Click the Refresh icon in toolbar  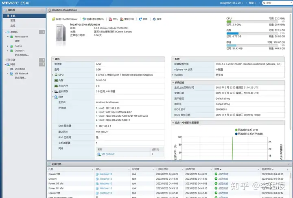(x=140, y=19)
